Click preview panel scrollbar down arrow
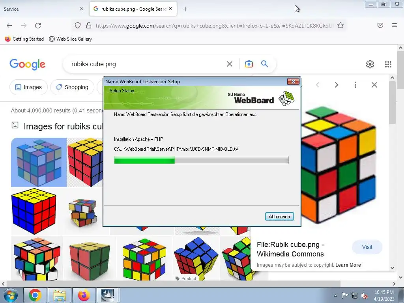Screen dimensions: 404x303 pos(392,268)
